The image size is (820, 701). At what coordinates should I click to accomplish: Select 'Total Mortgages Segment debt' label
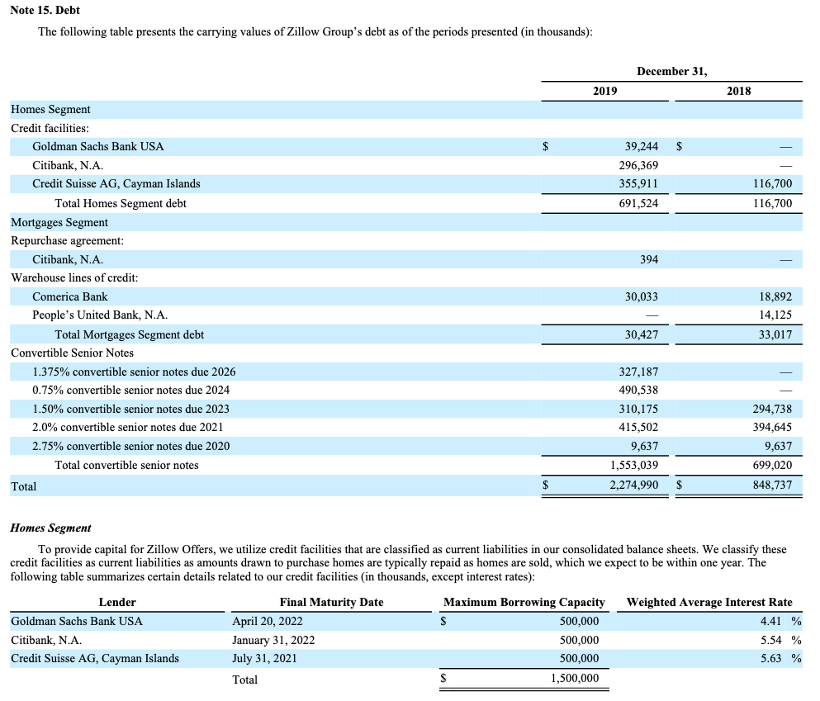(x=129, y=334)
